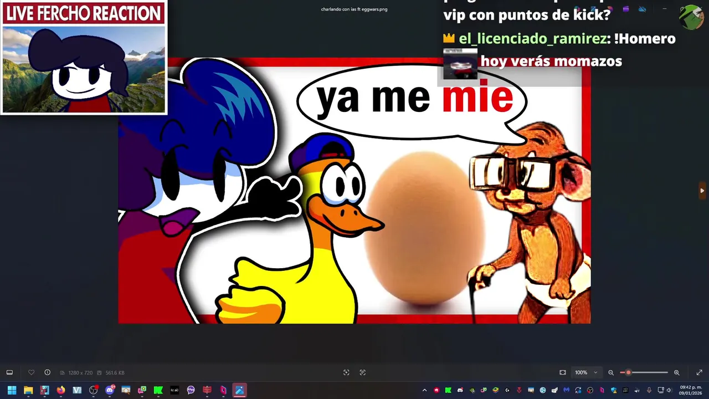Open the visual search icon in Photos
709x399 pixels.
(346, 372)
